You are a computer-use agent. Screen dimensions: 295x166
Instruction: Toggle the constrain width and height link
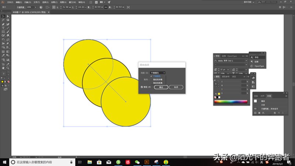point(106,7)
